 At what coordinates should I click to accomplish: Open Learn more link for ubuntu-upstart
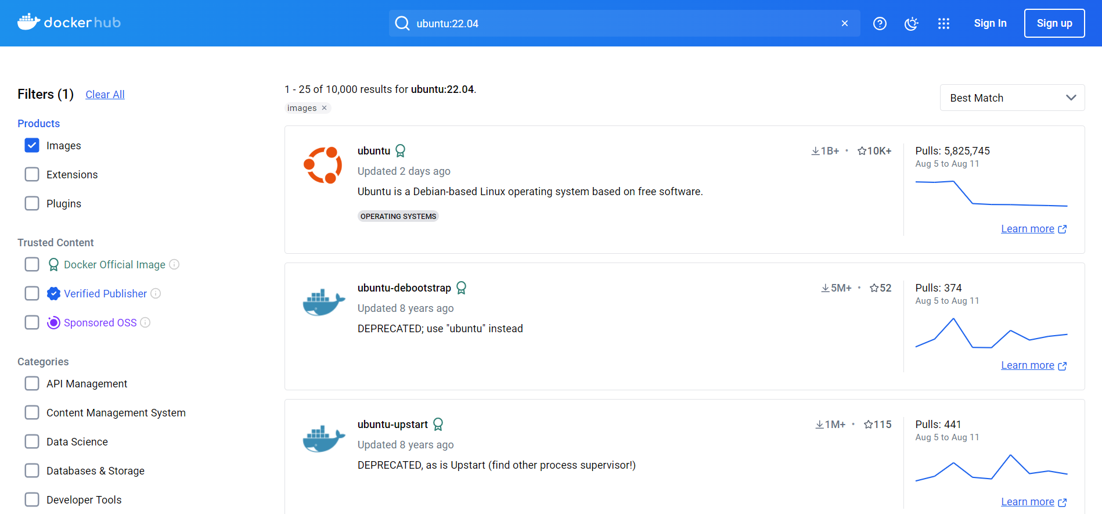point(1033,502)
